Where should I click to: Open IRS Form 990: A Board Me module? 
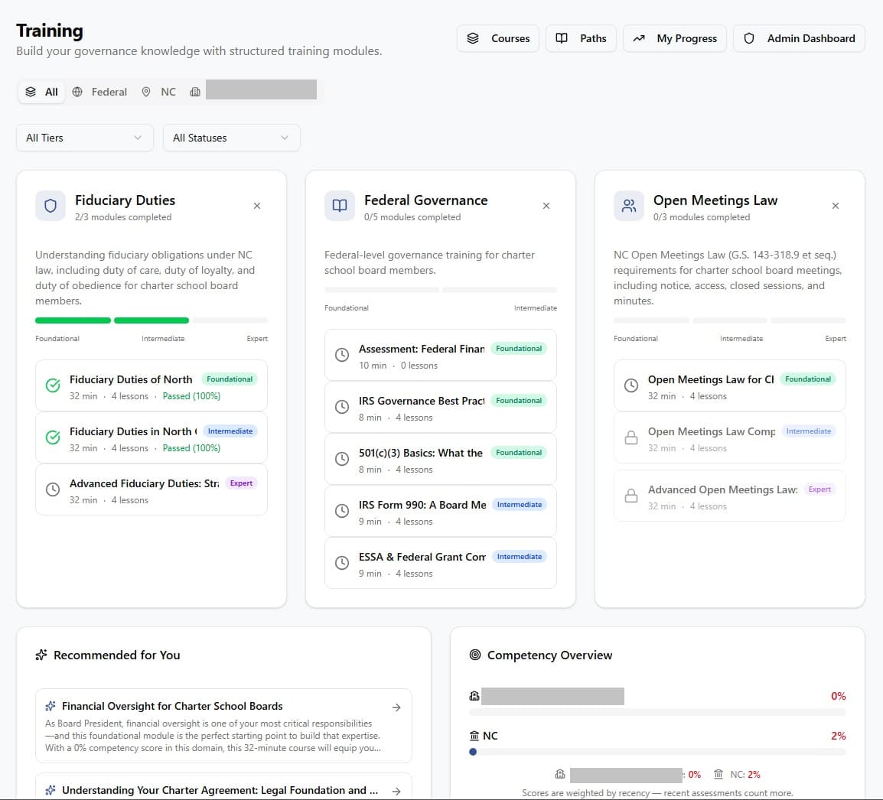pos(441,511)
